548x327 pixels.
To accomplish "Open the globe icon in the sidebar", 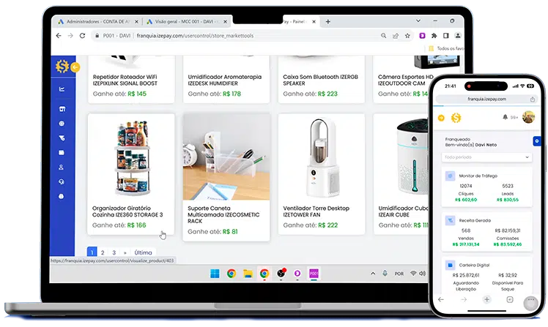I will tap(62, 124).
